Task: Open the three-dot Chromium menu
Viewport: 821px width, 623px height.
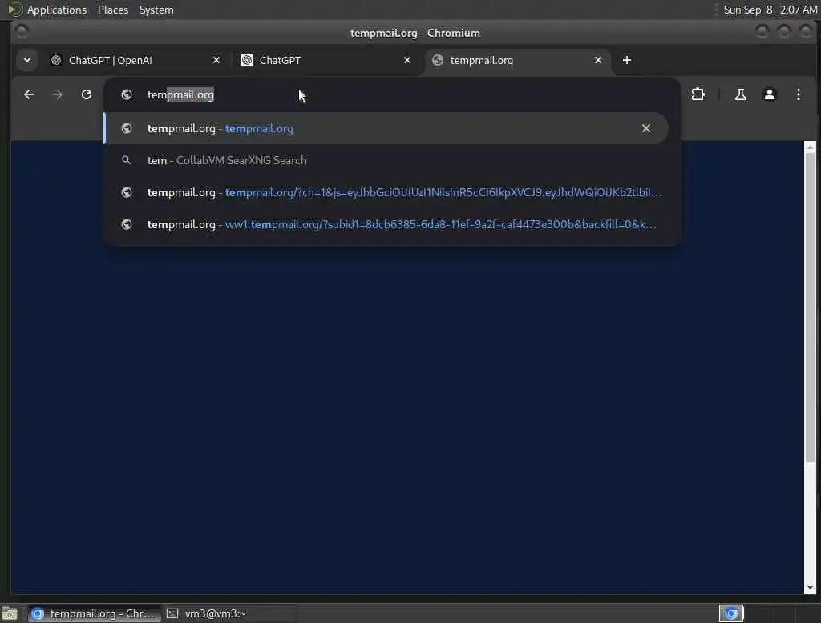Action: click(x=798, y=94)
